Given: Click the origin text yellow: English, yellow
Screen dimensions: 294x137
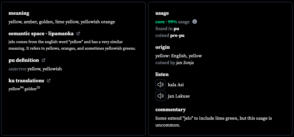Looking at the screenshot, I should tap(178, 56).
